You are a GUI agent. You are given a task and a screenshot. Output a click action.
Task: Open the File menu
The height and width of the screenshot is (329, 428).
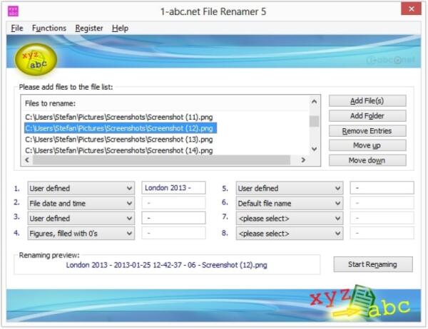[17, 28]
